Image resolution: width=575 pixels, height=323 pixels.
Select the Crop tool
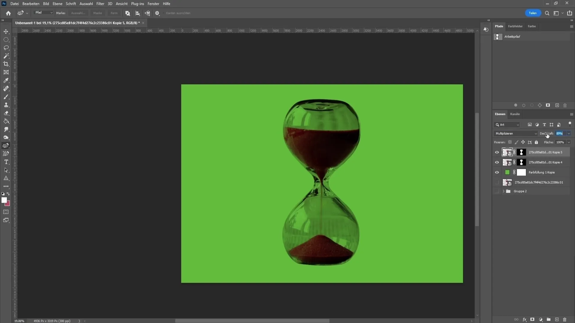click(x=6, y=64)
